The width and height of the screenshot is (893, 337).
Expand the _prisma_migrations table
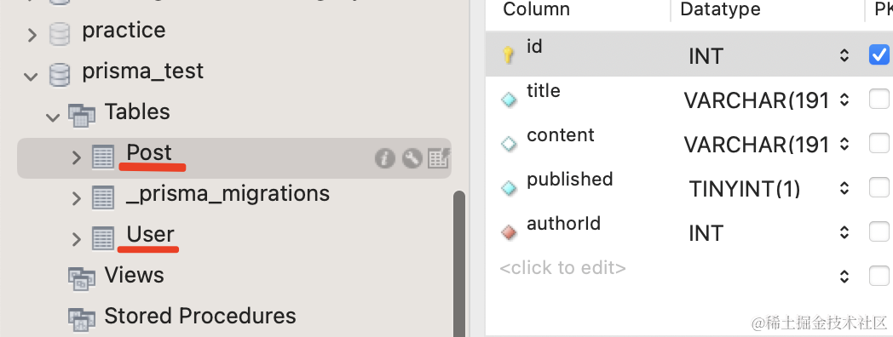coord(77,198)
